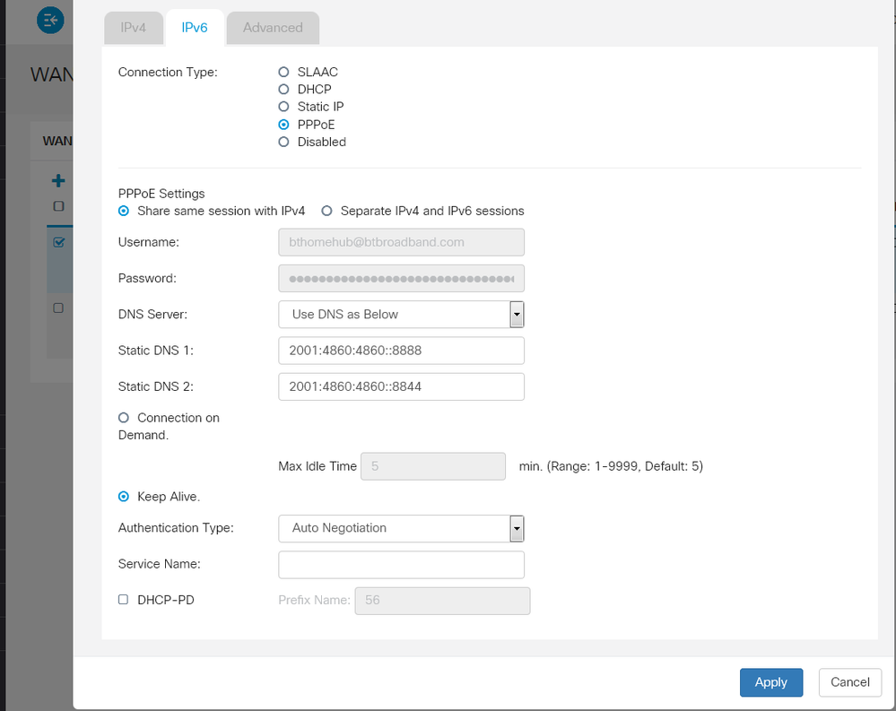Click the Cancel button
The width and height of the screenshot is (896, 711).
click(x=849, y=682)
